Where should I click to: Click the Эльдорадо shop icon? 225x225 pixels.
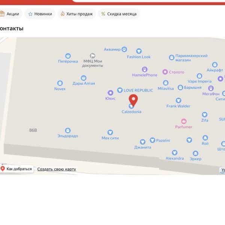pos(68,130)
